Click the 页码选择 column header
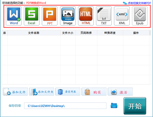 (x=86, y=33)
